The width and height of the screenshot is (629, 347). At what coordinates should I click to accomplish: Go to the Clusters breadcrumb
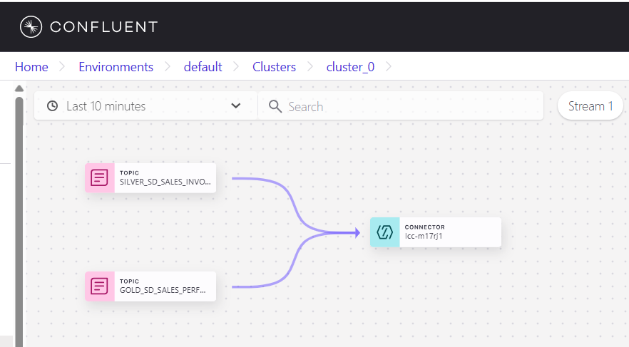click(x=274, y=67)
